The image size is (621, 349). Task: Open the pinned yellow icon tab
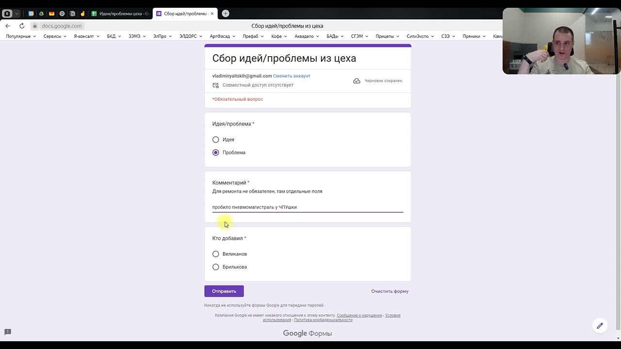click(82, 14)
